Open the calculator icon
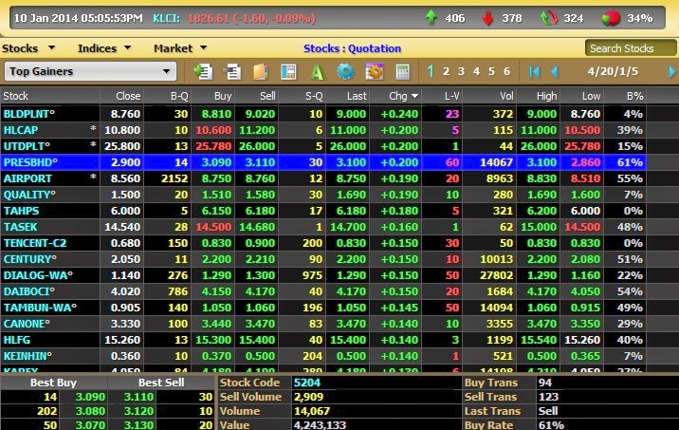The width and height of the screenshot is (679, 430). click(x=403, y=71)
